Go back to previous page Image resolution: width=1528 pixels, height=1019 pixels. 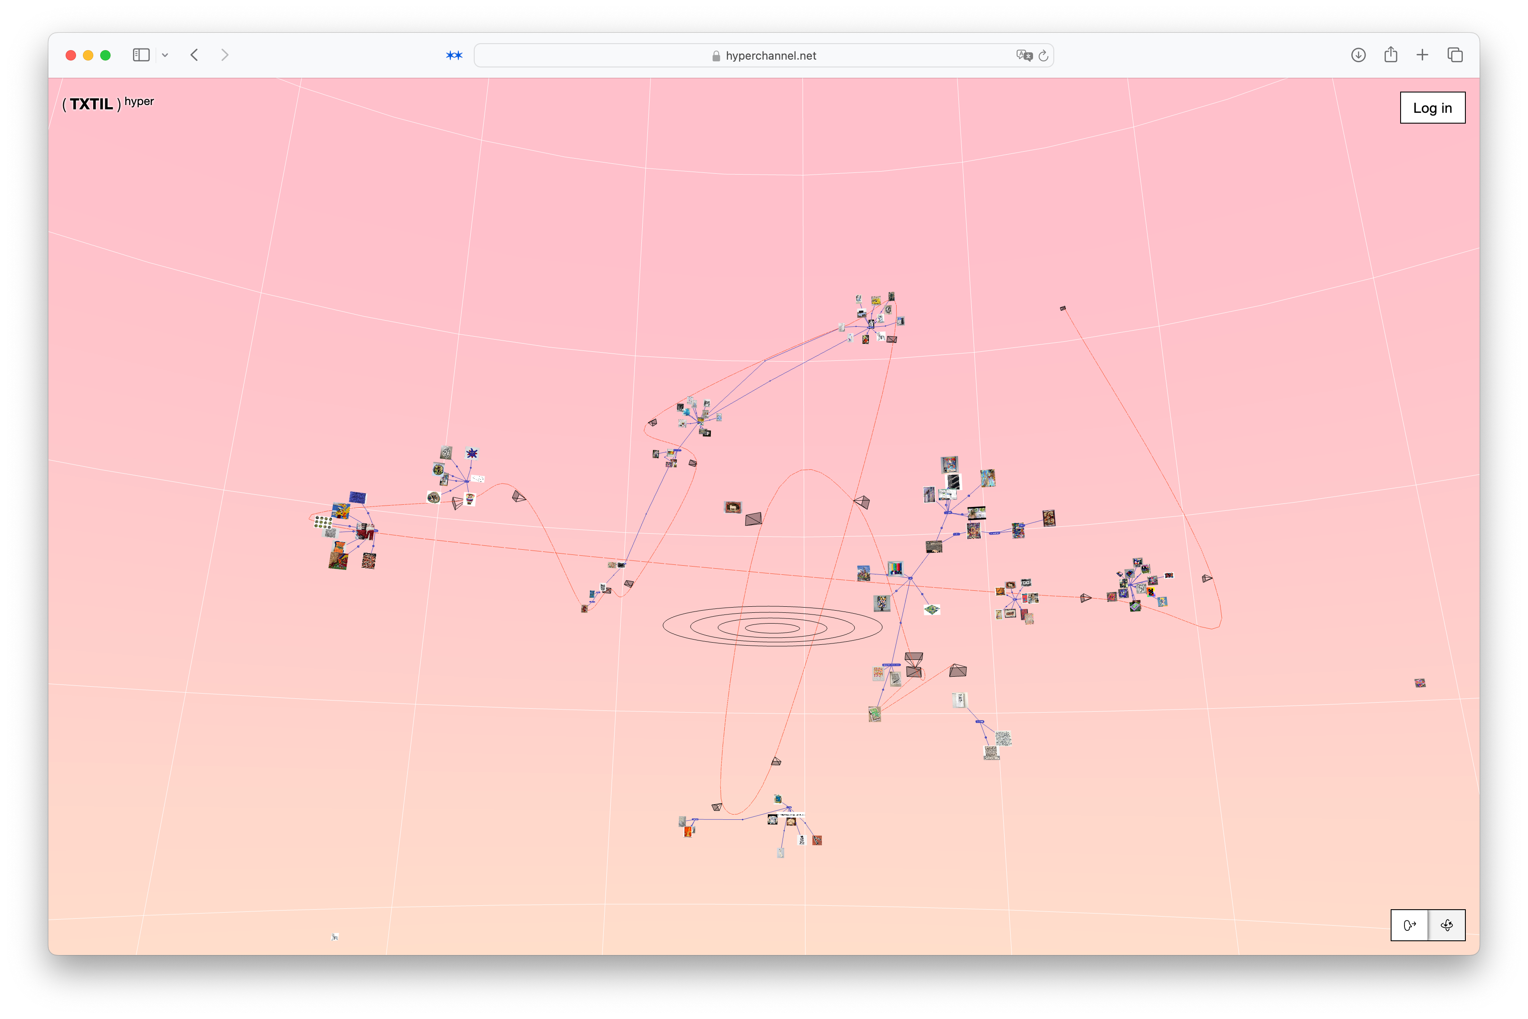[x=194, y=55]
